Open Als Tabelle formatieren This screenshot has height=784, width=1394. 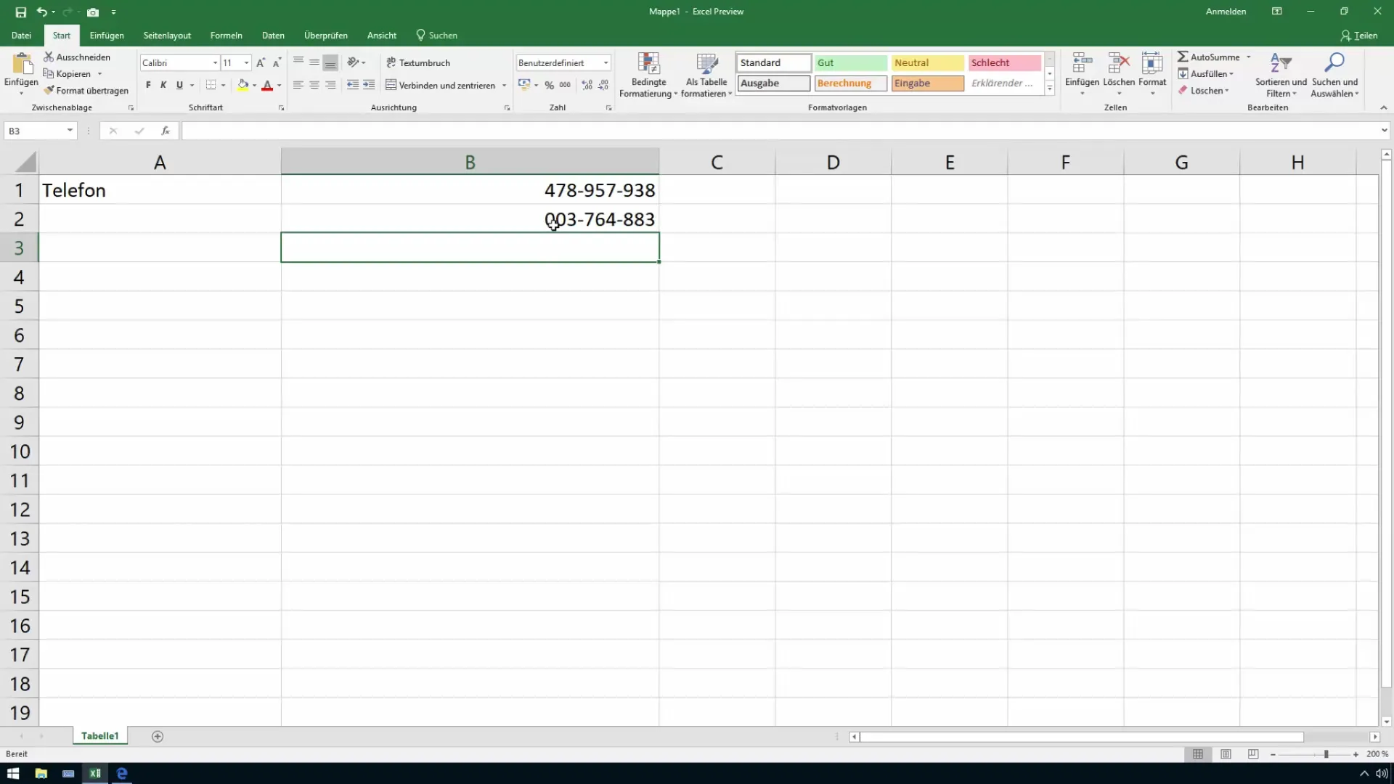[706, 75]
